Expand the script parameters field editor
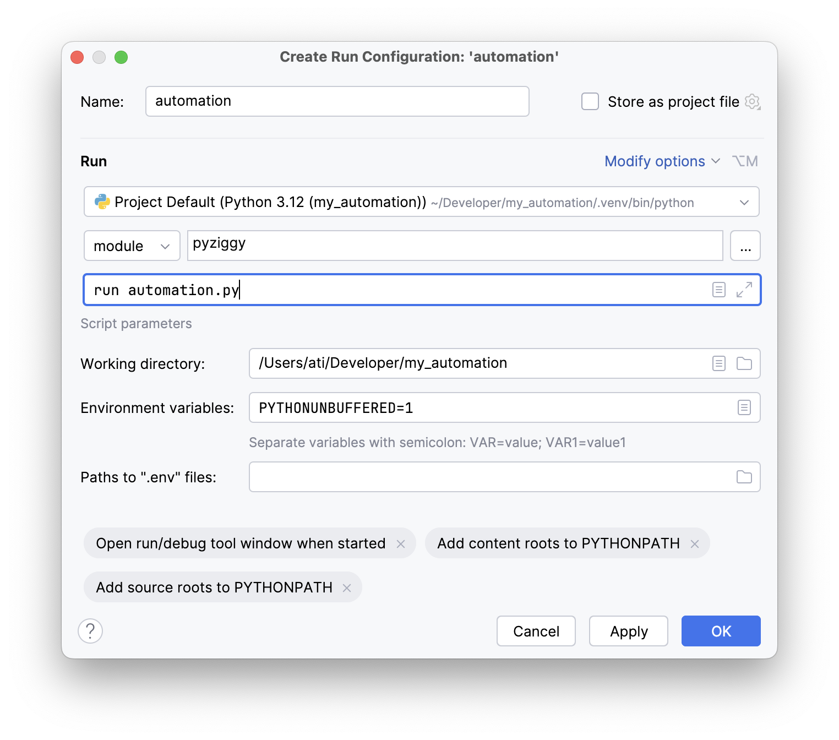 coord(744,290)
